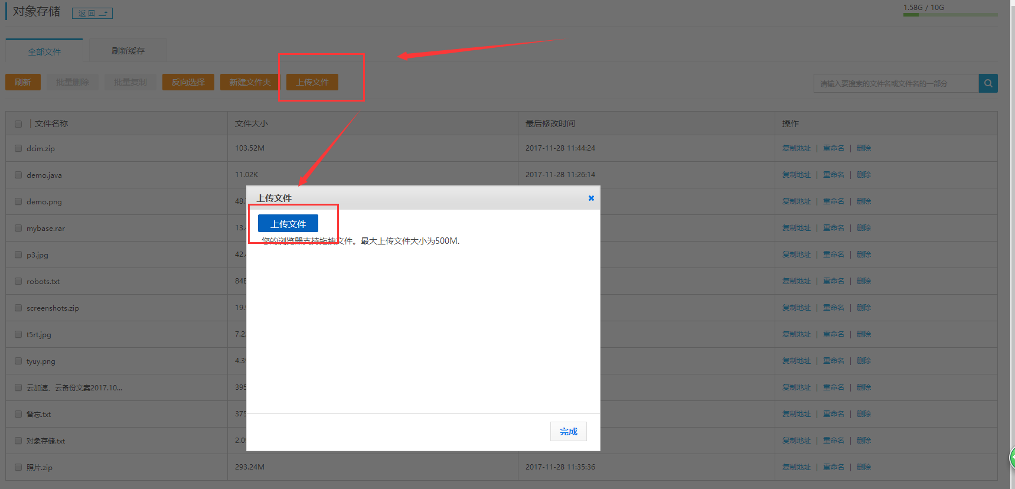Focus the file name search field

[896, 83]
